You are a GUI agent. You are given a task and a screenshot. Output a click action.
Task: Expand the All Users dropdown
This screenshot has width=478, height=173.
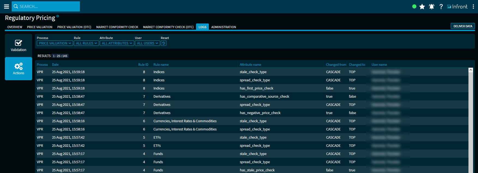click(148, 43)
